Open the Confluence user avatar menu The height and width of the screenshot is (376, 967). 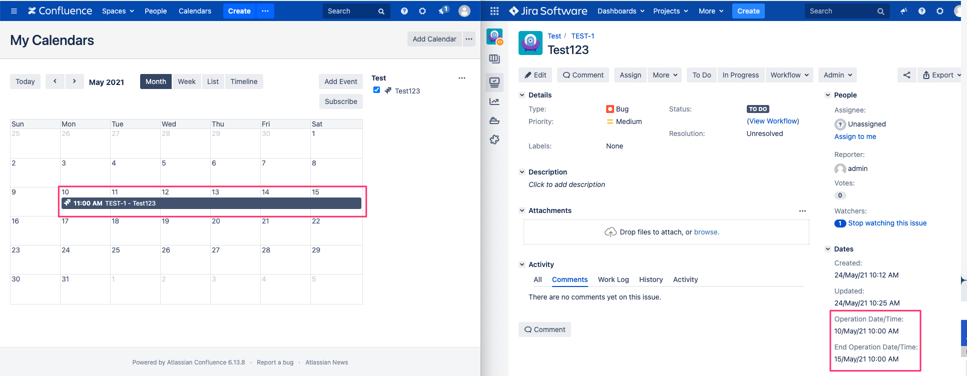click(464, 11)
